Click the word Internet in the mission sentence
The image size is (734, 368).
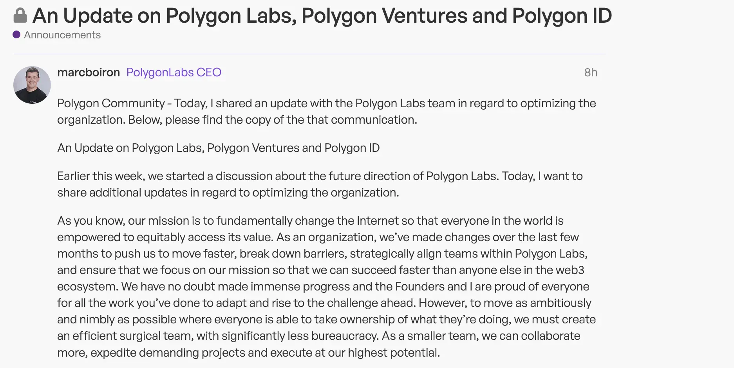378,221
